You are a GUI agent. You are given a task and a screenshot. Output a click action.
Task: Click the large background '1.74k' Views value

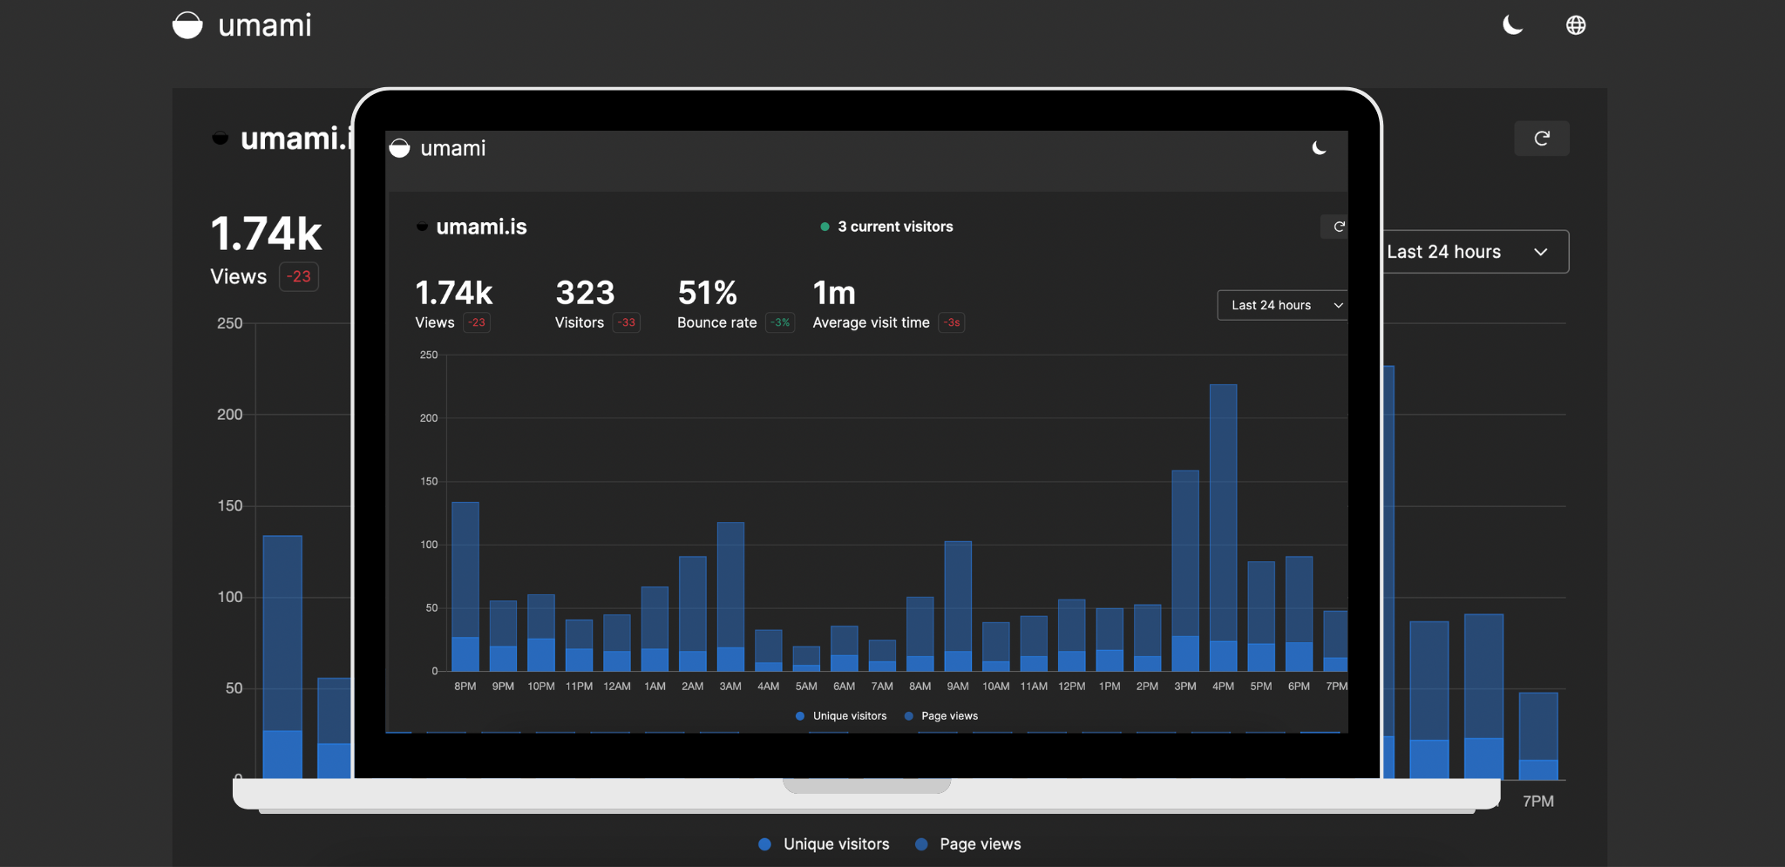[x=266, y=234]
